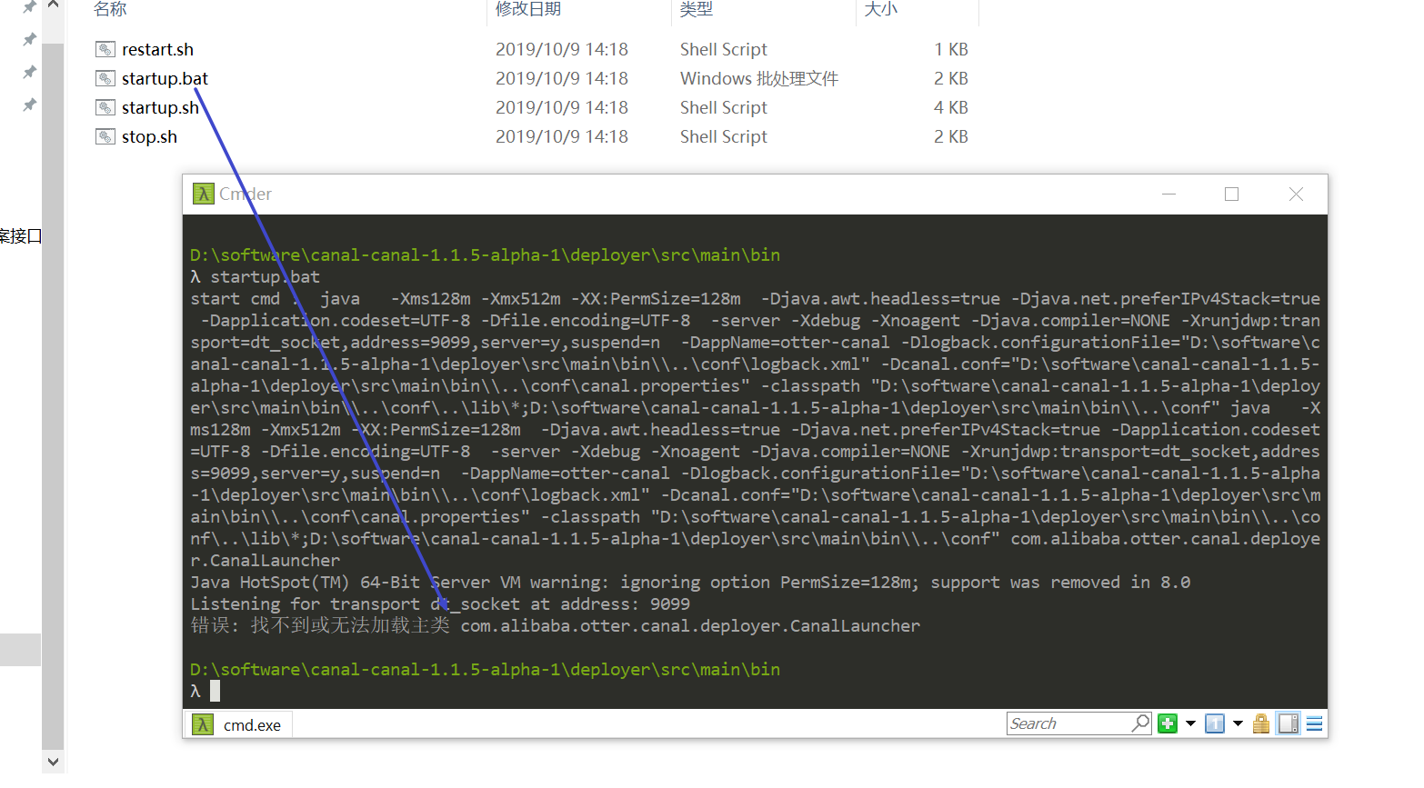Screen dimensions: 1424x788
Task: Maximize the Cmder window
Action: (x=1231, y=194)
